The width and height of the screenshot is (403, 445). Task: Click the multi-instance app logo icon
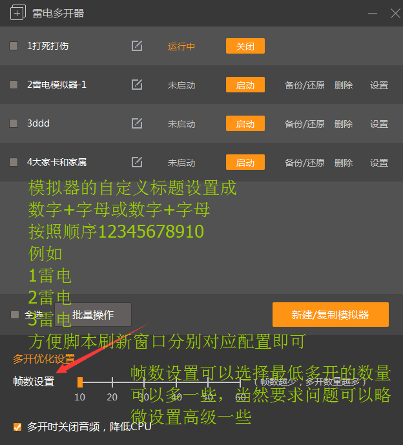point(17,13)
